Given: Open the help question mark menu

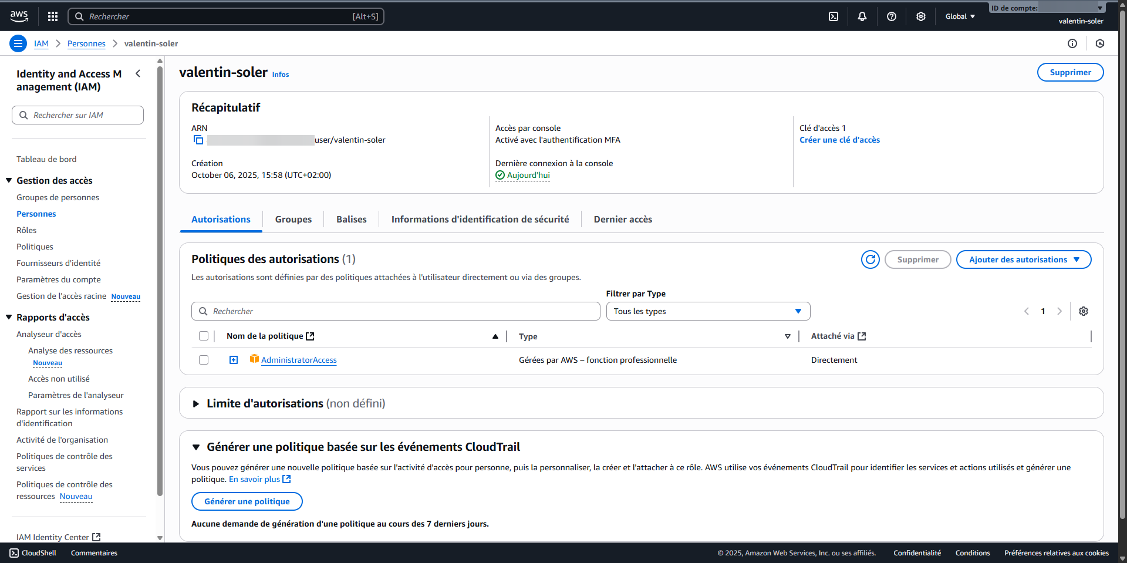Looking at the screenshot, I should [892, 16].
